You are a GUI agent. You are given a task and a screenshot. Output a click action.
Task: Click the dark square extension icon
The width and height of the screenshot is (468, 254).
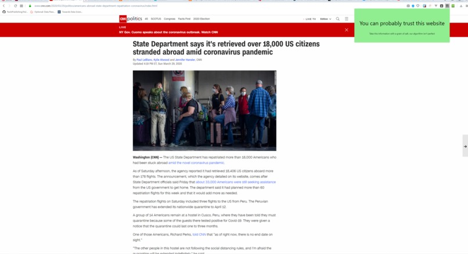click(441, 6)
